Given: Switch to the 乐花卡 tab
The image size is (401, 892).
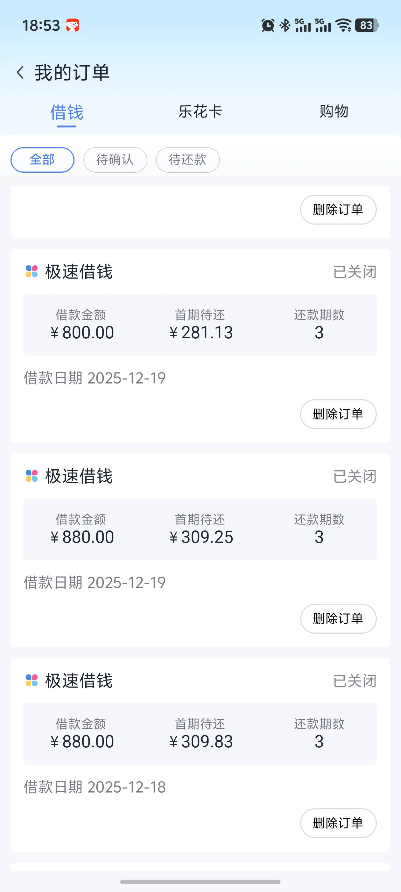Looking at the screenshot, I should click(x=200, y=111).
